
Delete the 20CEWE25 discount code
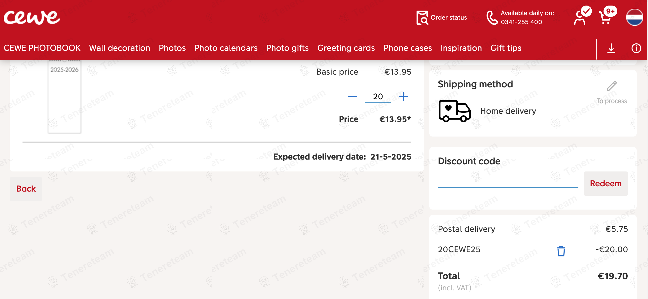(561, 251)
